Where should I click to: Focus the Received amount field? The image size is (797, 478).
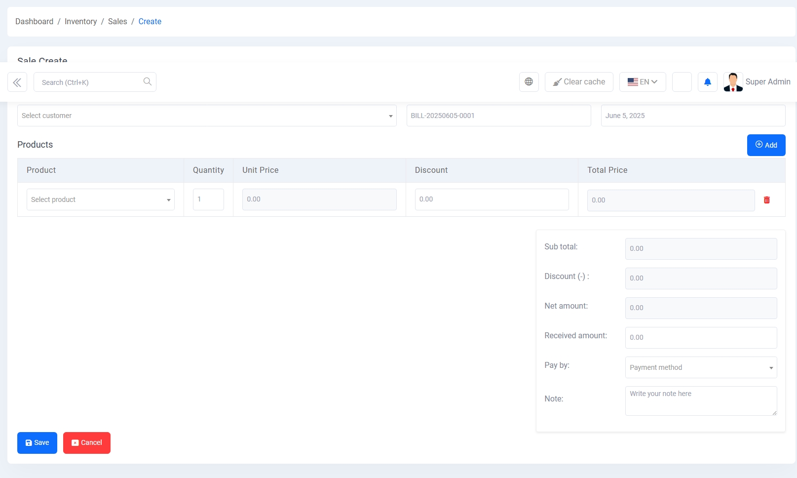(700, 338)
